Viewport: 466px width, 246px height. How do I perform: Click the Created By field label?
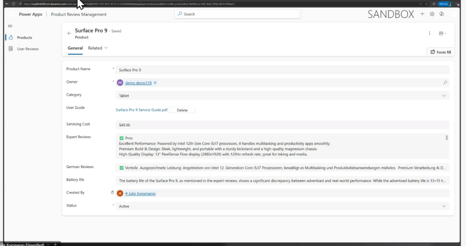(76, 192)
